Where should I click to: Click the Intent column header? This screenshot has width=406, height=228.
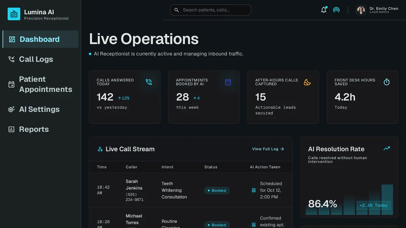(167, 167)
